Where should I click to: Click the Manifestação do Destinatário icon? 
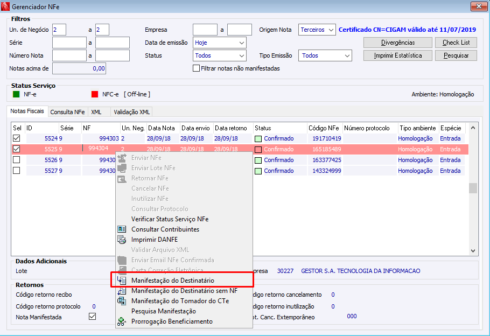(x=122, y=281)
